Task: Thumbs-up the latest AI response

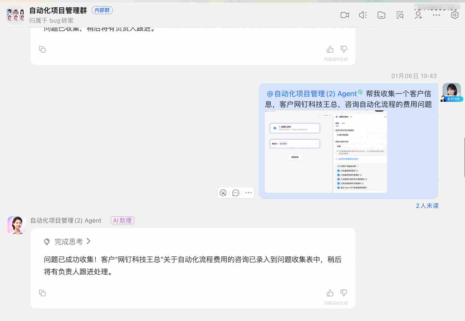Action: click(x=330, y=293)
